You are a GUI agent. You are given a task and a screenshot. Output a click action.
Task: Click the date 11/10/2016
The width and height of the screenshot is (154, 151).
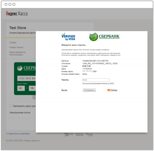[x=87, y=69]
